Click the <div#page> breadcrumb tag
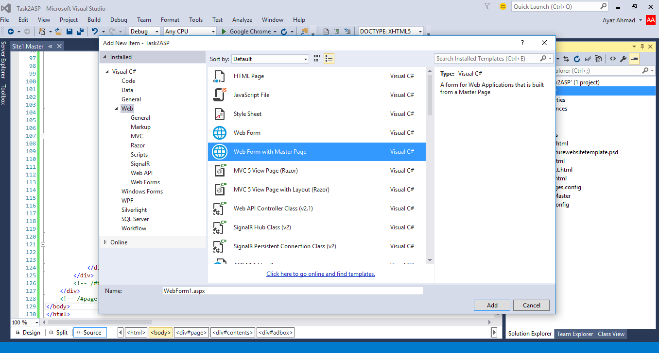 pyautogui.click(x=191, y=333)
